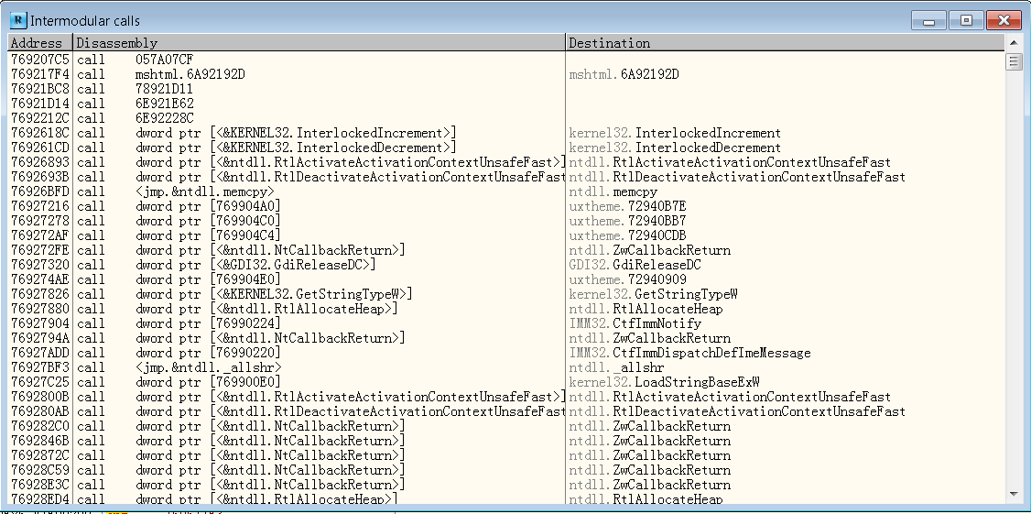
Task: Select destination uxtheme.72940B7E
Action: coord(627,206)
